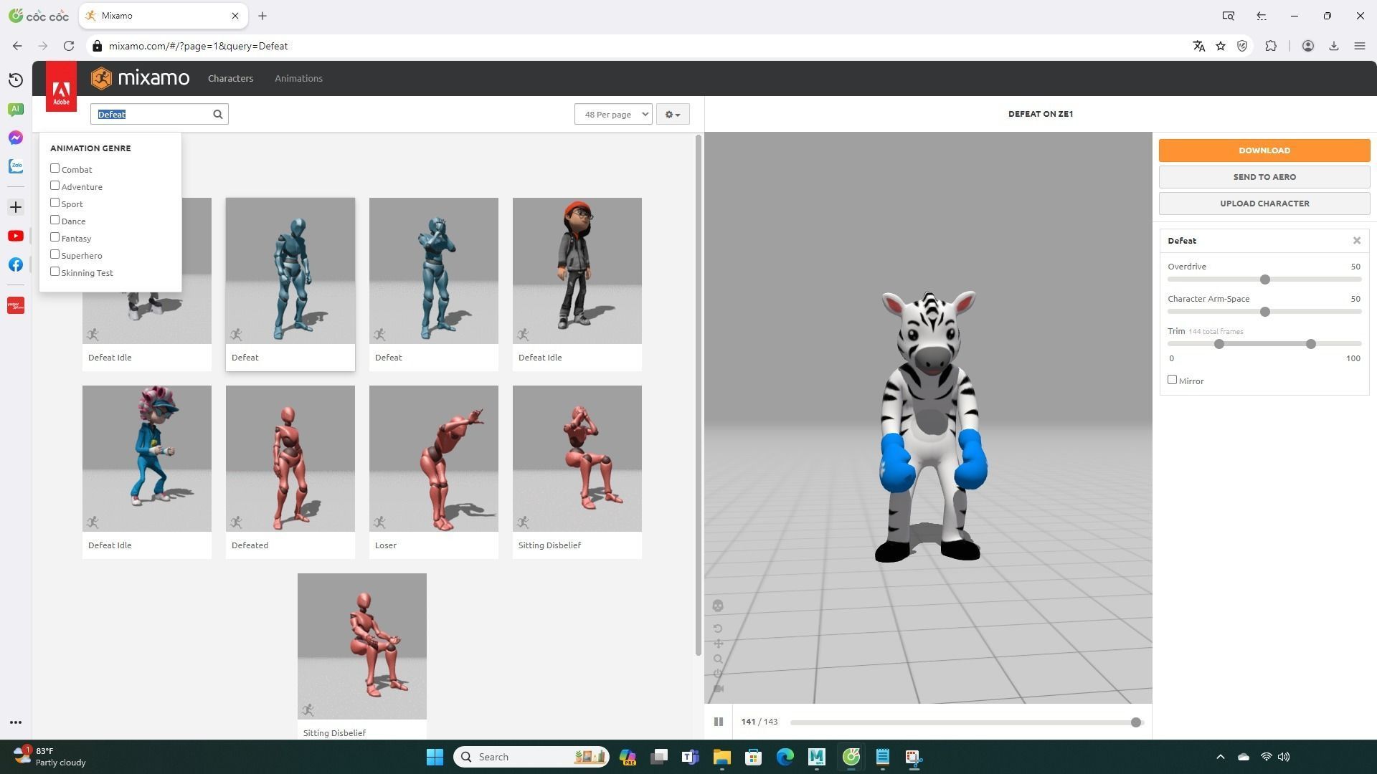Screen dimensions: 1377x774
Task: Check the Fantasy genre checkbox
Action: 55,237
